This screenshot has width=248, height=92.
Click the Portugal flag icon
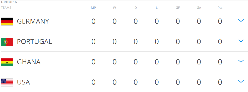pyautogui.click(x=7, y=42)
